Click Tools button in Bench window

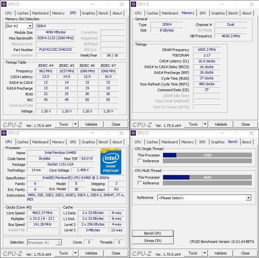[193, 253]
